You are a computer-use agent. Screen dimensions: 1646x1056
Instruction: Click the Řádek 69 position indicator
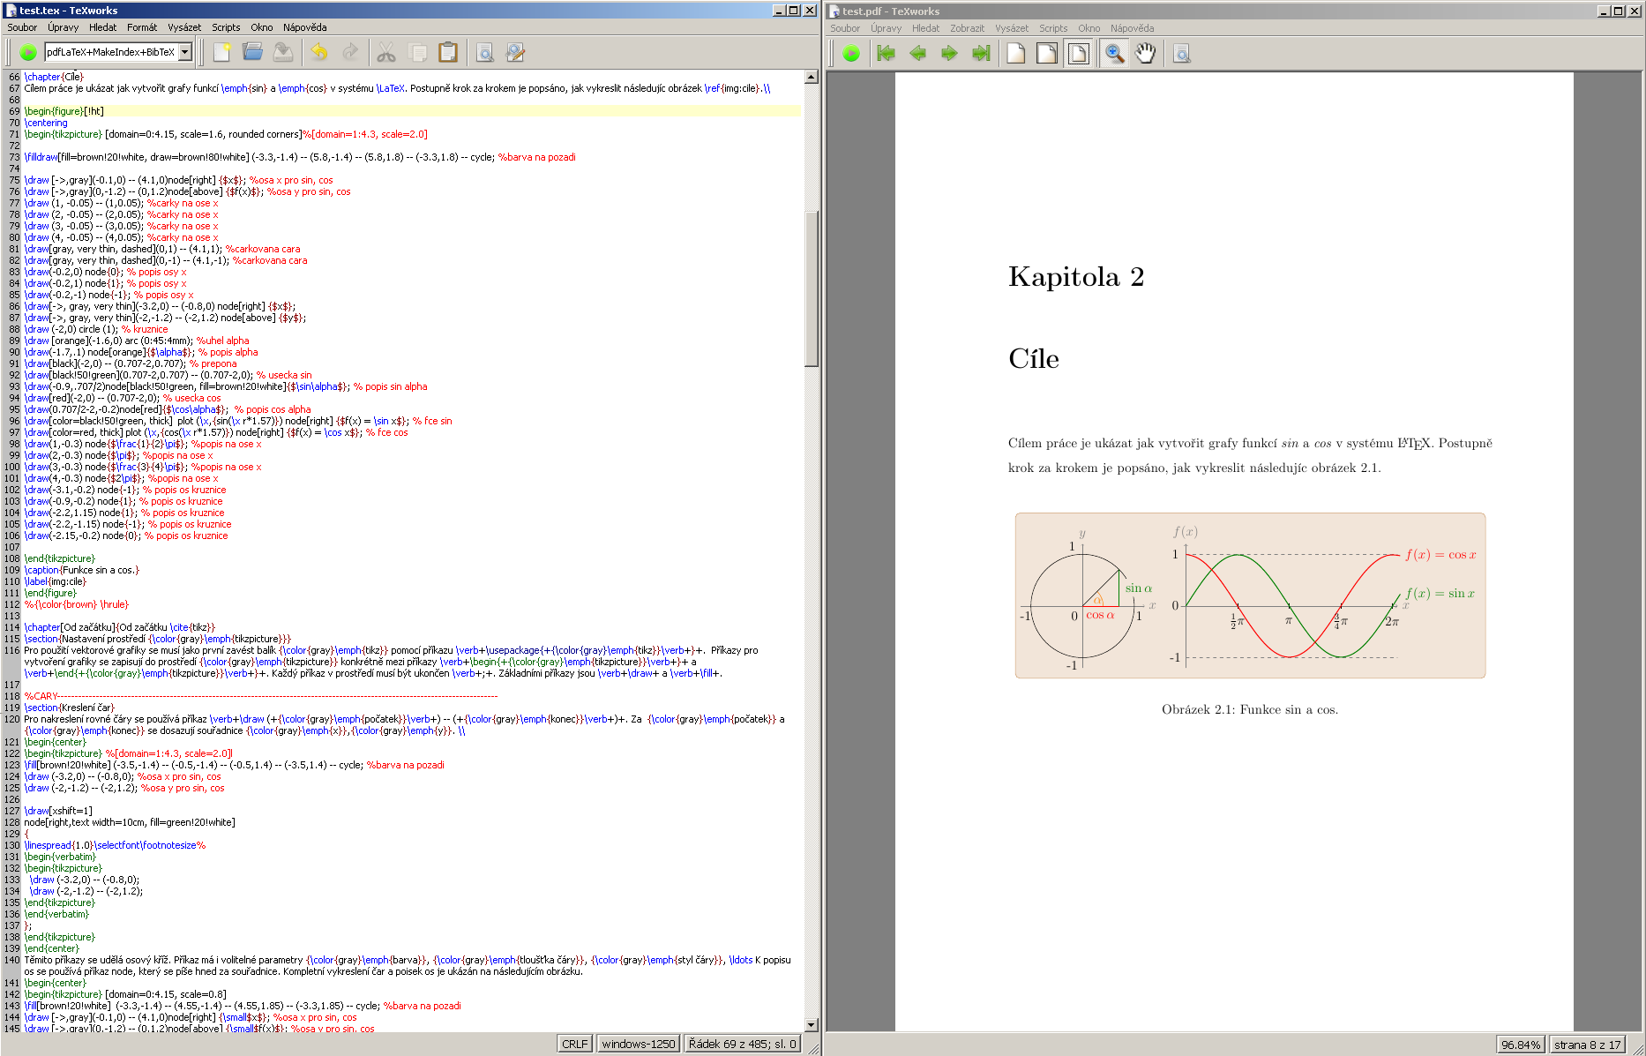(742, 1045)
